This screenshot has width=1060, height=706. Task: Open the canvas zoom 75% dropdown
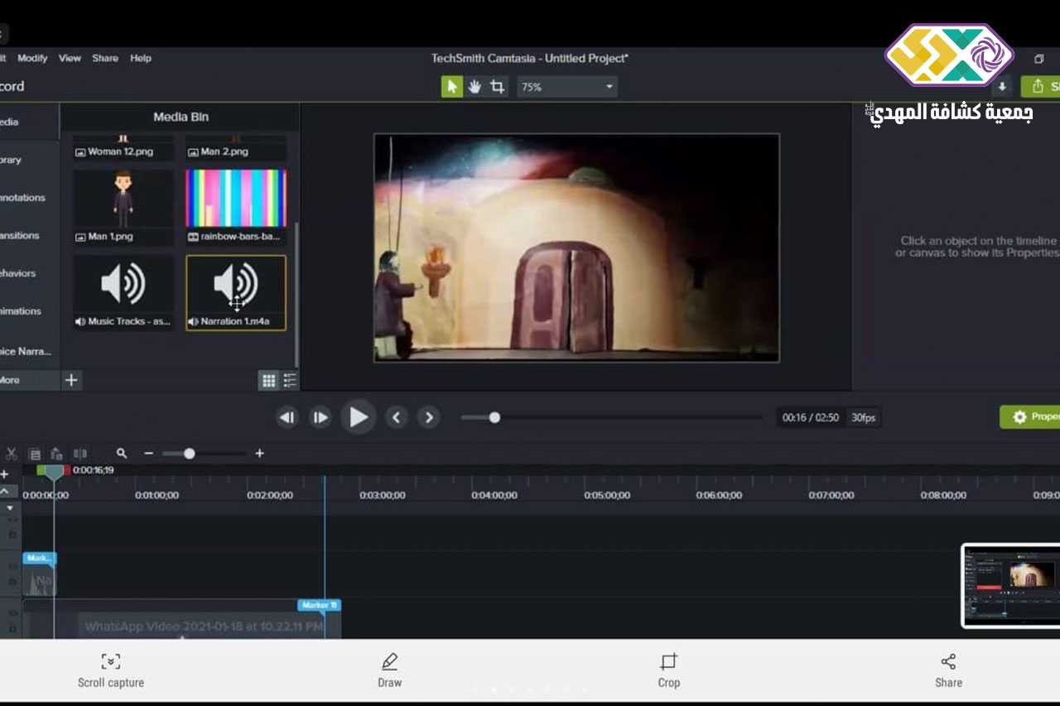567,87
